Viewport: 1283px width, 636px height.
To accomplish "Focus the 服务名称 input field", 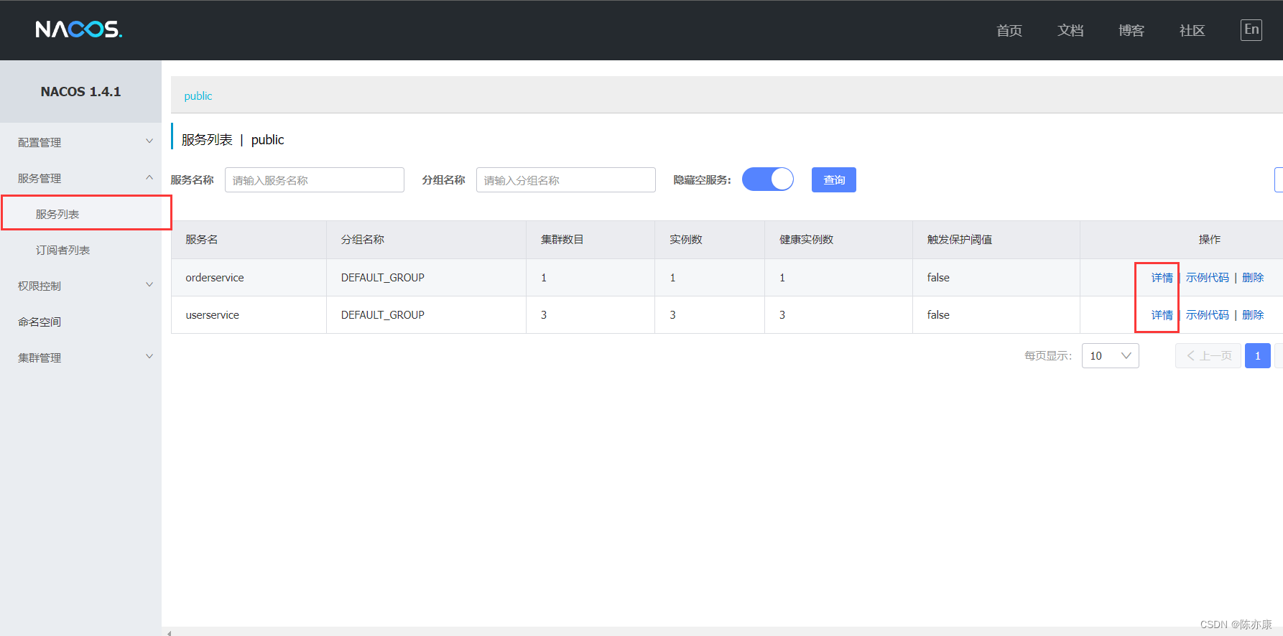I will pyautogui.click(x=315, y=179).
